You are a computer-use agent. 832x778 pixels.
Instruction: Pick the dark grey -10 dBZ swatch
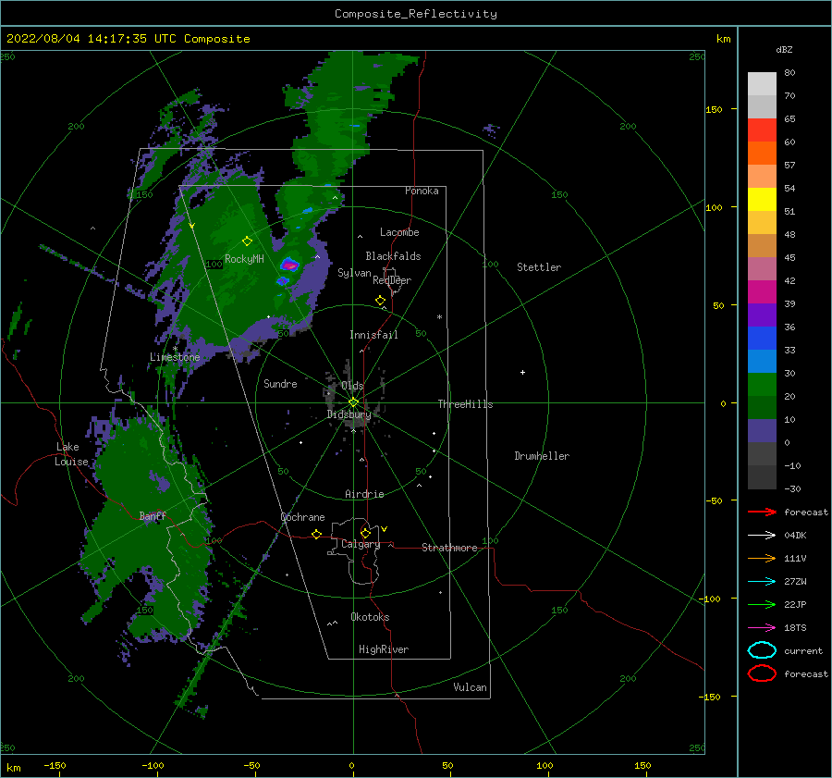pos(762,477)
